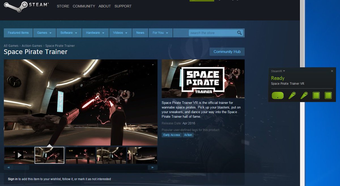Click Space Pirate Trainer VR in SteamVR
Image resolution: width=340 pixels, height=186 pixels.
[288, 84]
